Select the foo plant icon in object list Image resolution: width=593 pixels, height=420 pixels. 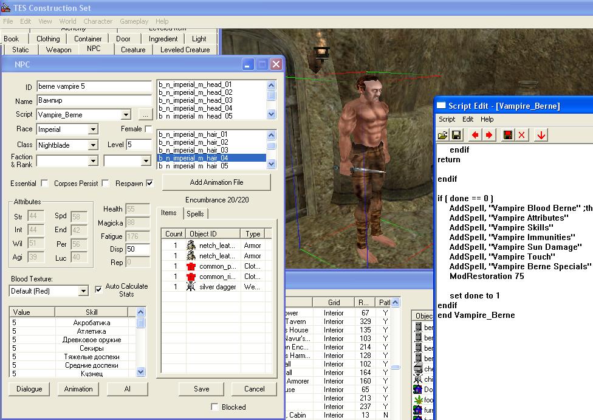coord(418,399)
